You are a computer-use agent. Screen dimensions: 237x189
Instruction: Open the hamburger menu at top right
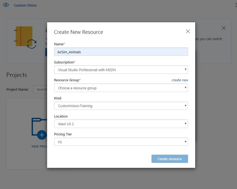point(236,5)
